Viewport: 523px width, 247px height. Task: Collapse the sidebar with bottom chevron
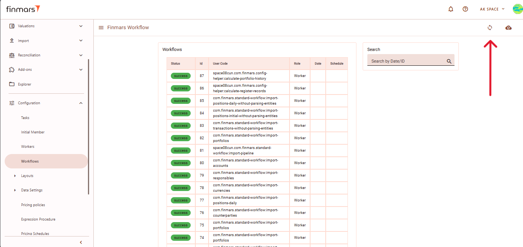(81, 242)
